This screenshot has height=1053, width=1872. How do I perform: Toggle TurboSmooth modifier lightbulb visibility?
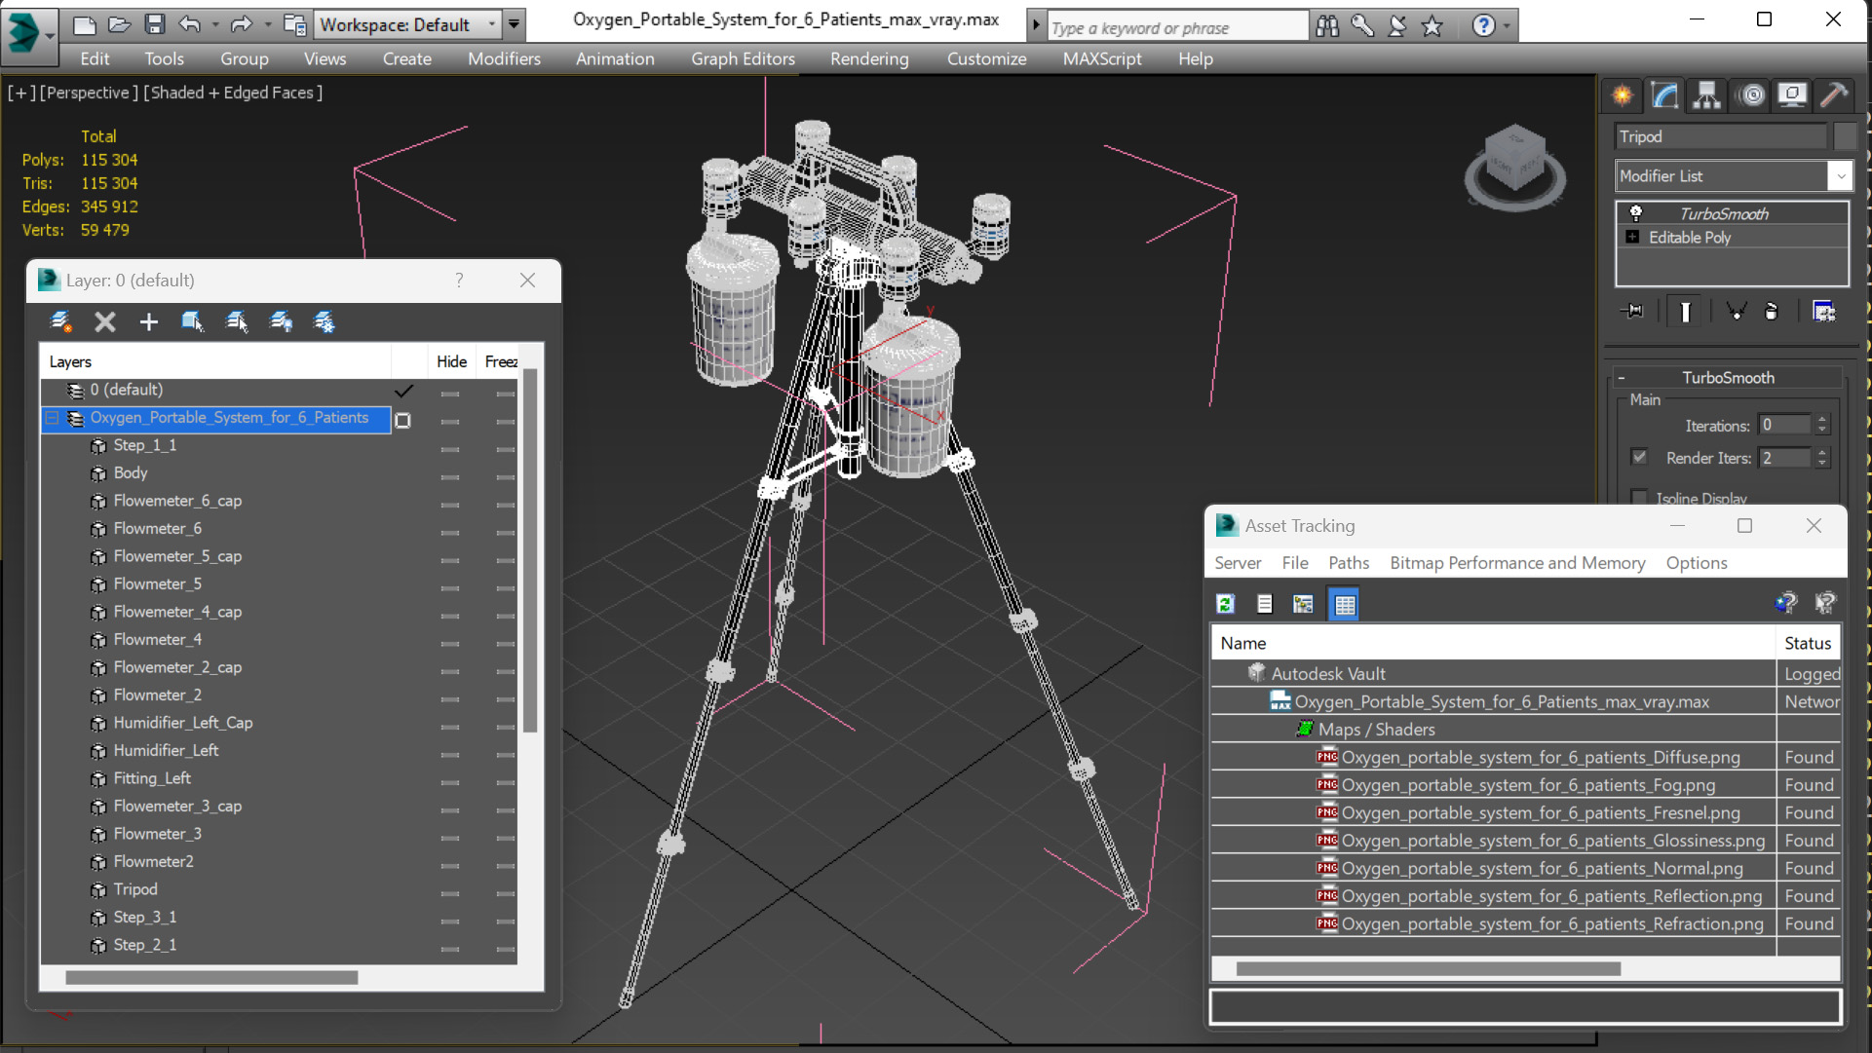click(x=1635, y=212)
